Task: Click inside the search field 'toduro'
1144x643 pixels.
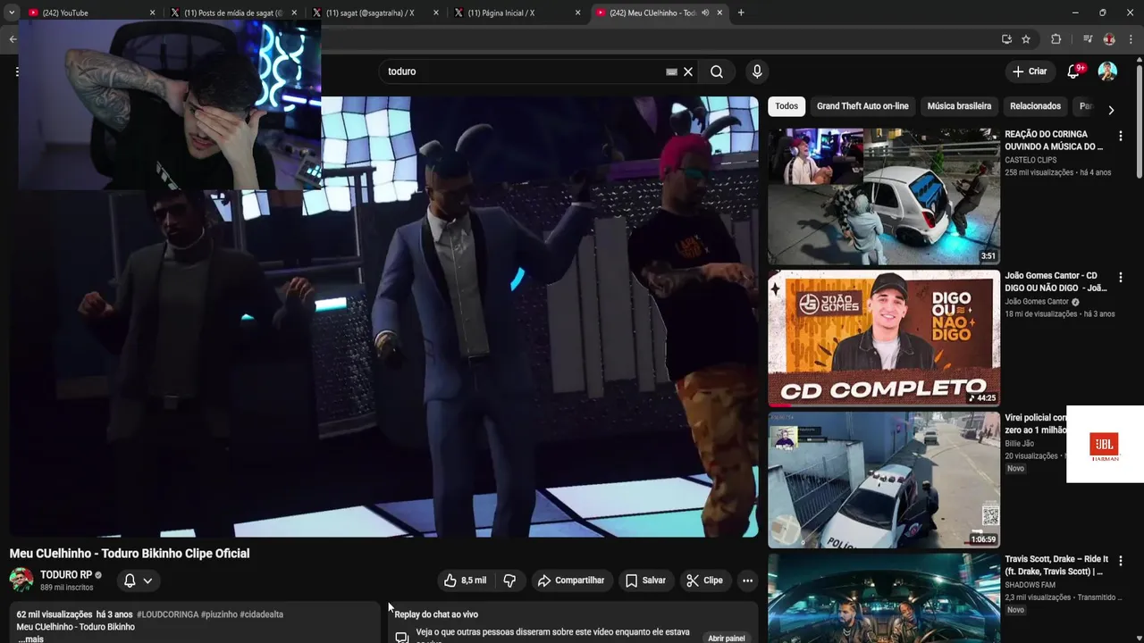Action: pyautogui.click(x=523, y=71)
